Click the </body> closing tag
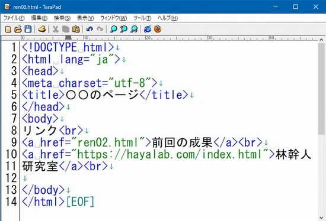 [43, 190]
